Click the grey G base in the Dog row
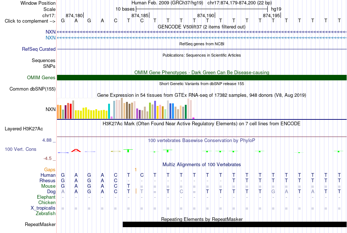Image resolution: width=347 pixels, height=233 pixels. click(x=273, y=192)
